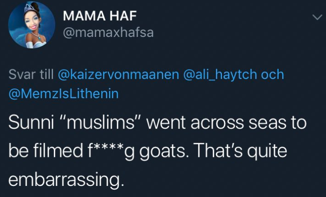
Task: Navigate to the MemzIsLithenin user profile
Action: tap(64, 94)
